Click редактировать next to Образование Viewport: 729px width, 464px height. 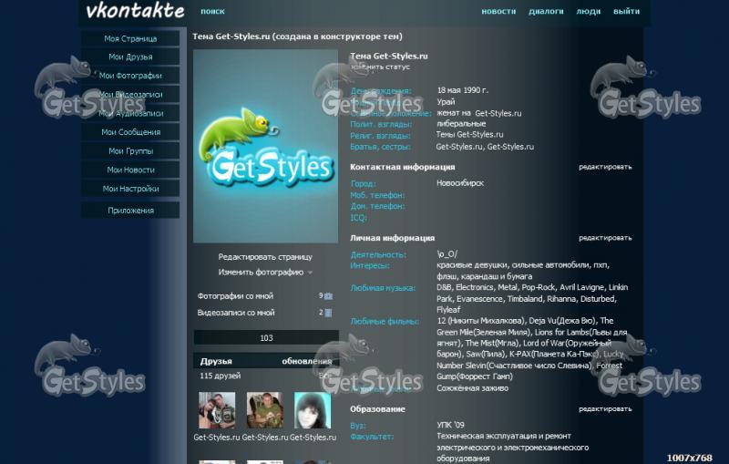point(605,409)
